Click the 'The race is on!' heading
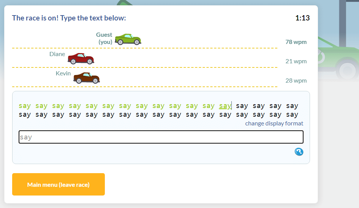This screenshot has width=359, height=208. (x=69, y=18)
